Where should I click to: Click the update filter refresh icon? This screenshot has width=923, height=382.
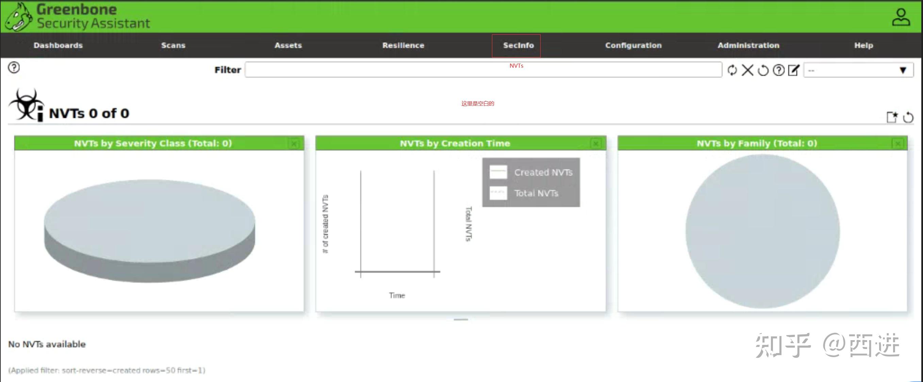[732, 70]
